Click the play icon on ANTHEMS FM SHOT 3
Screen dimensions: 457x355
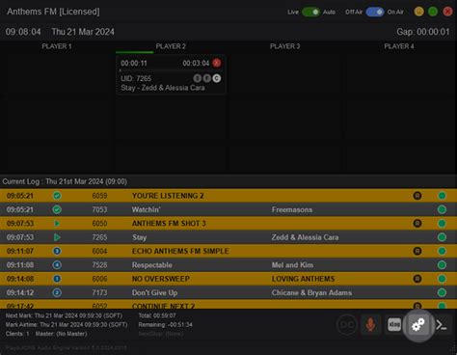click(57, 223)
